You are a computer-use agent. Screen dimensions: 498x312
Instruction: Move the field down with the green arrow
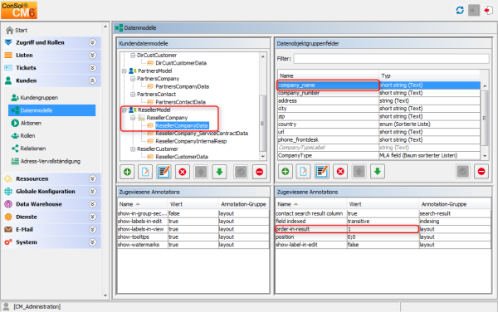tap(378, 172)
